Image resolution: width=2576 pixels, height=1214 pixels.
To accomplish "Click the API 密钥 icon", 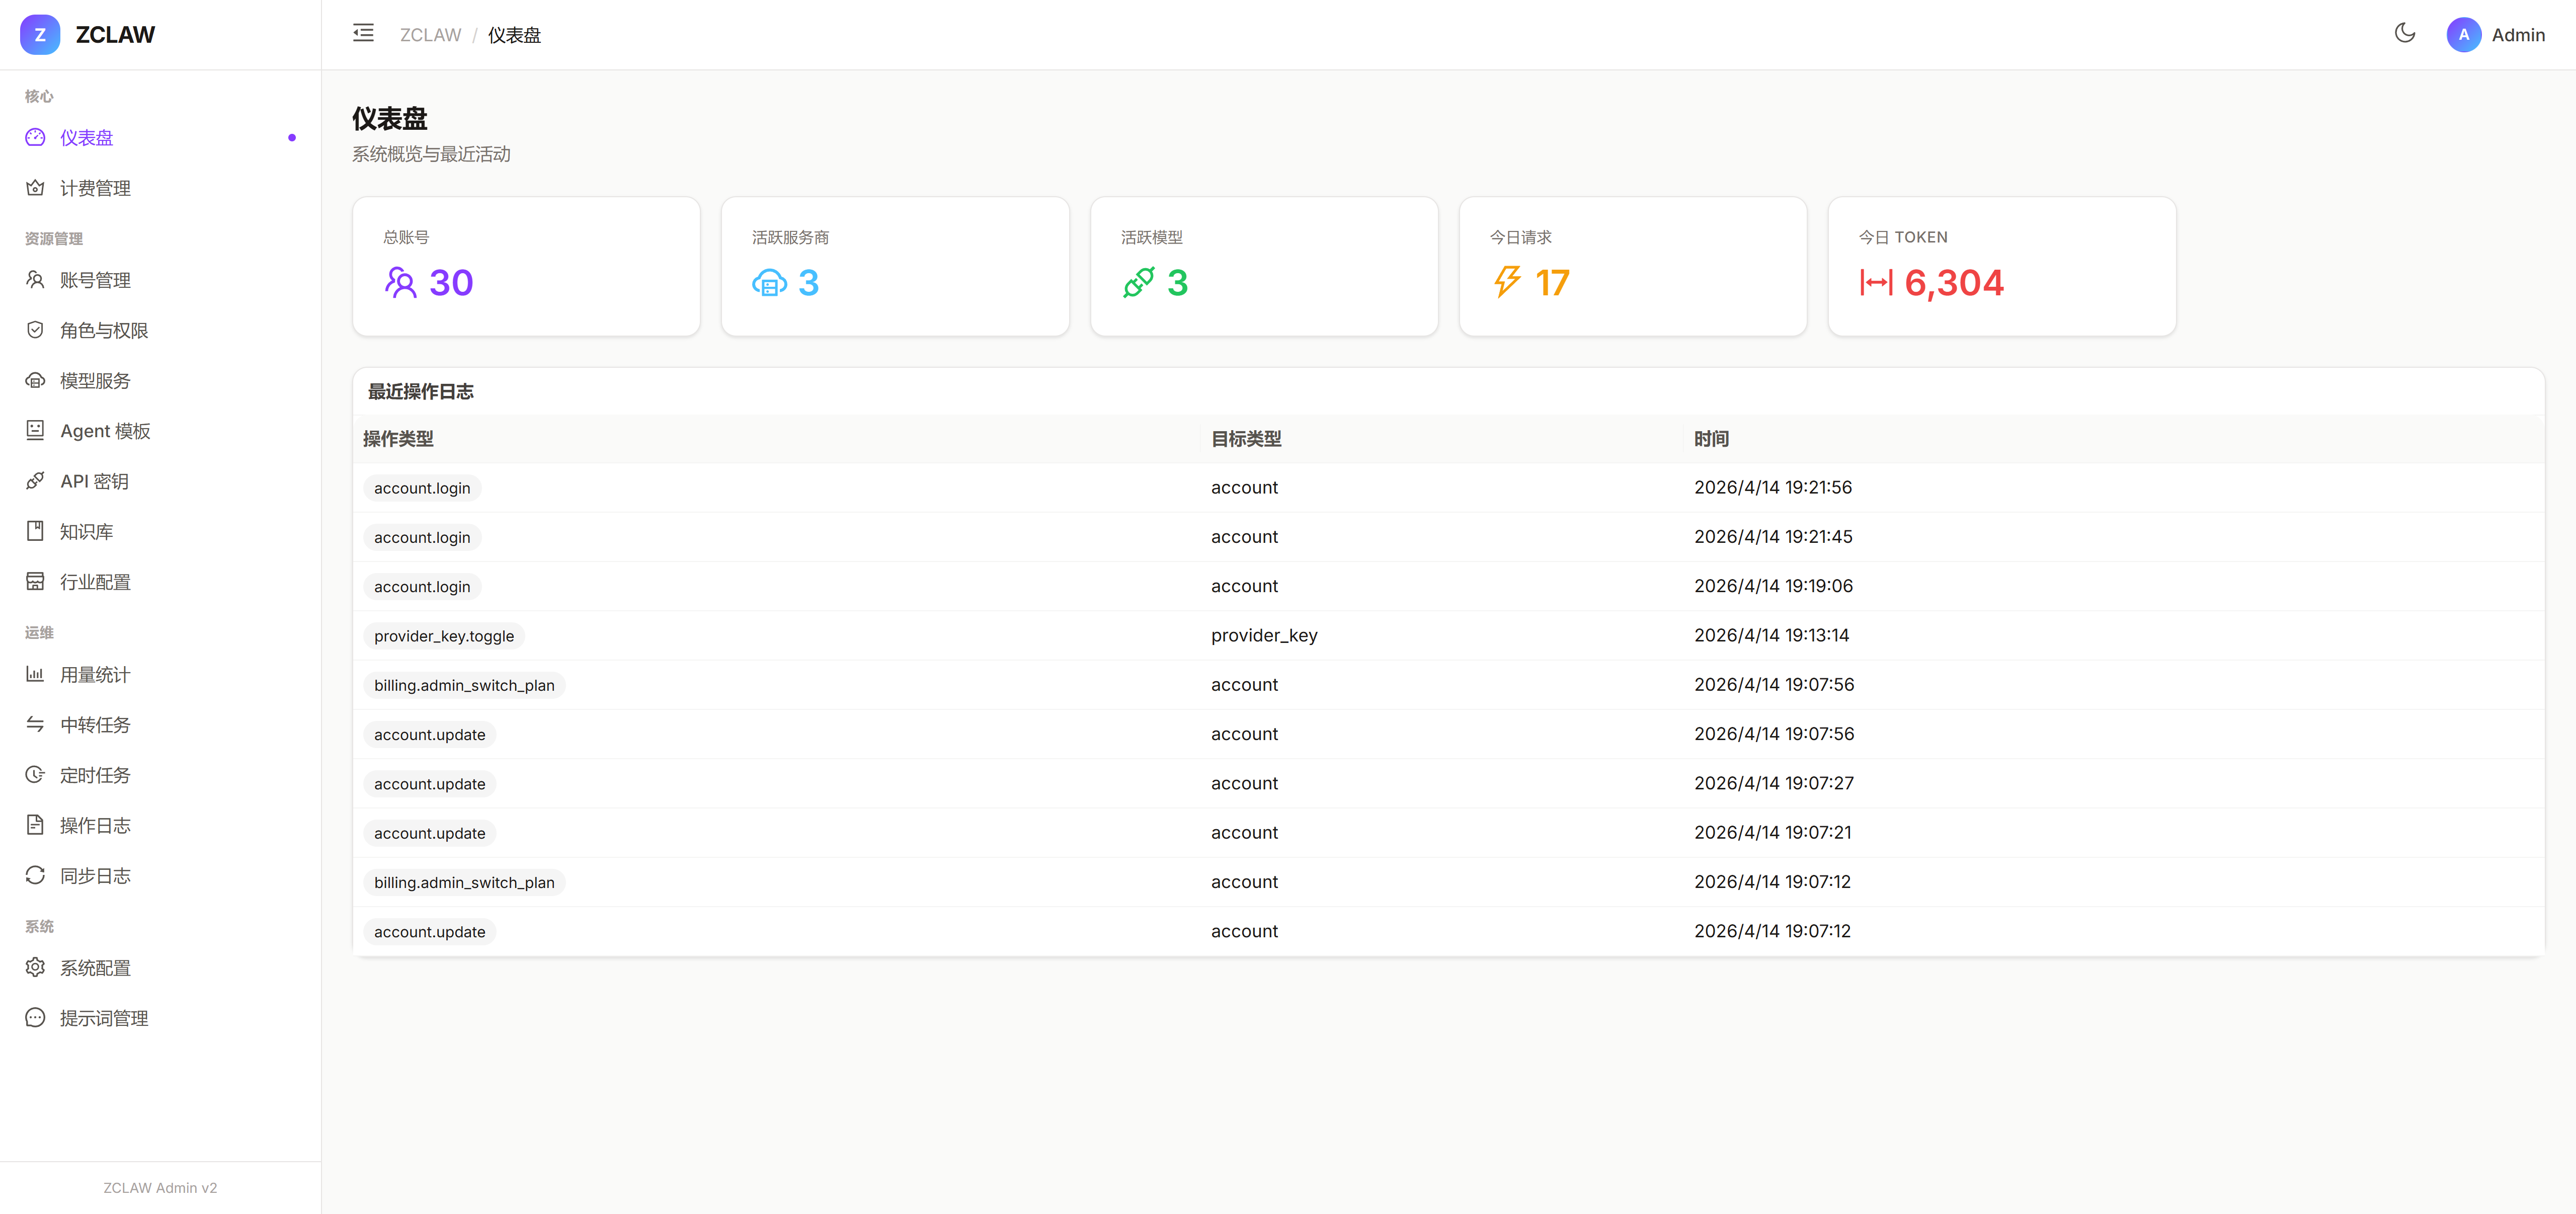I will click(x=35, y=481).
